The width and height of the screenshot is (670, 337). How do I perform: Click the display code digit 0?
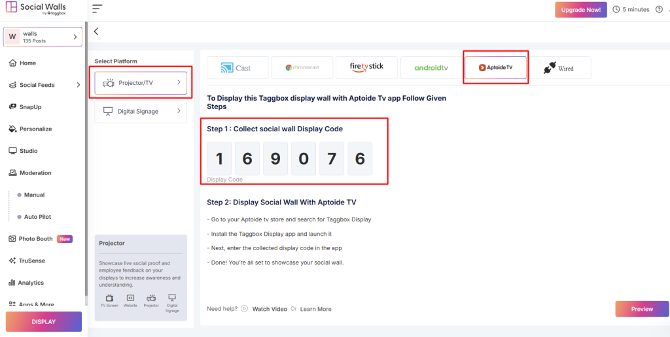coord(304,159)
